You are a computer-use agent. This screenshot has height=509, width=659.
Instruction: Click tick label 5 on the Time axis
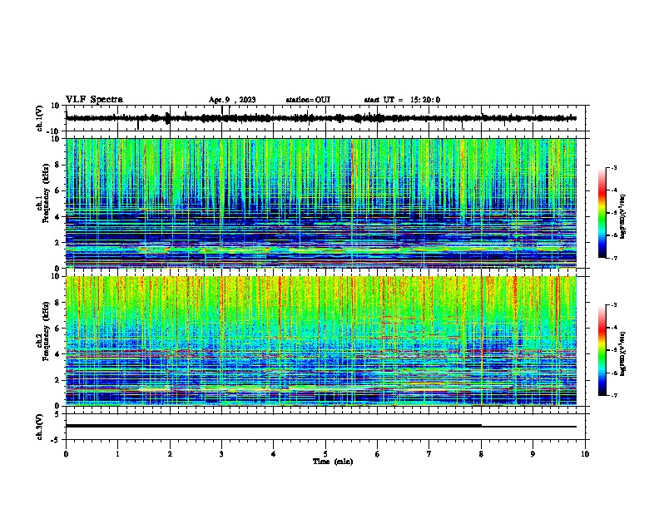pyautogui.click(x=325, y=454)
